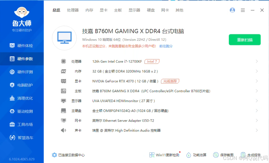The image size is (269, 163).
Task: Click the 驱动检测 gear icon
Action: tap(12, 111)
